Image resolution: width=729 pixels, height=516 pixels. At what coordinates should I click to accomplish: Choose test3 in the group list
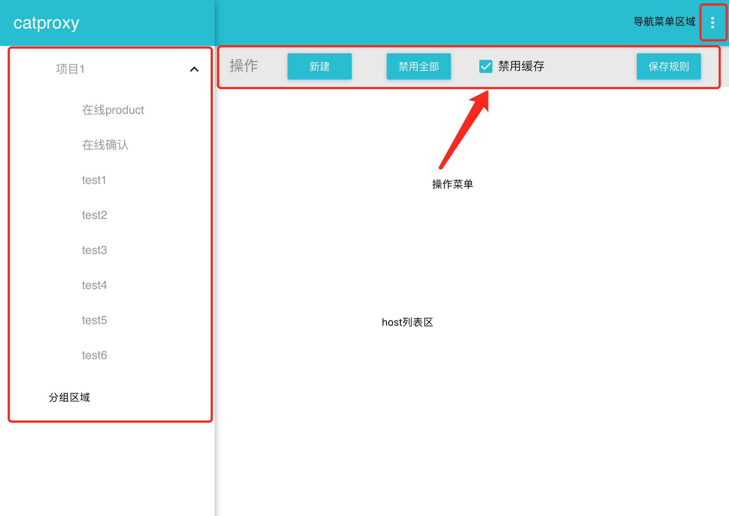click(x=94, y=250)
